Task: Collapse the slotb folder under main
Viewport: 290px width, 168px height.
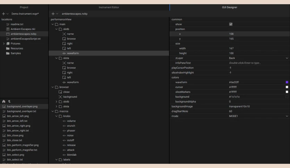Action: click(x=57, y=29)
